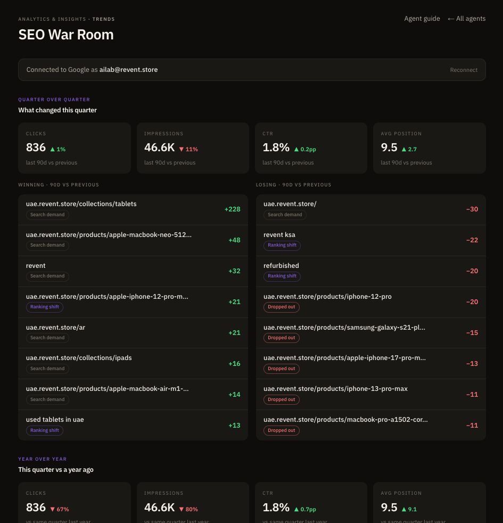Click the up arrow beside 9.1 position
The image size is (503, 523).
[404, 509]
